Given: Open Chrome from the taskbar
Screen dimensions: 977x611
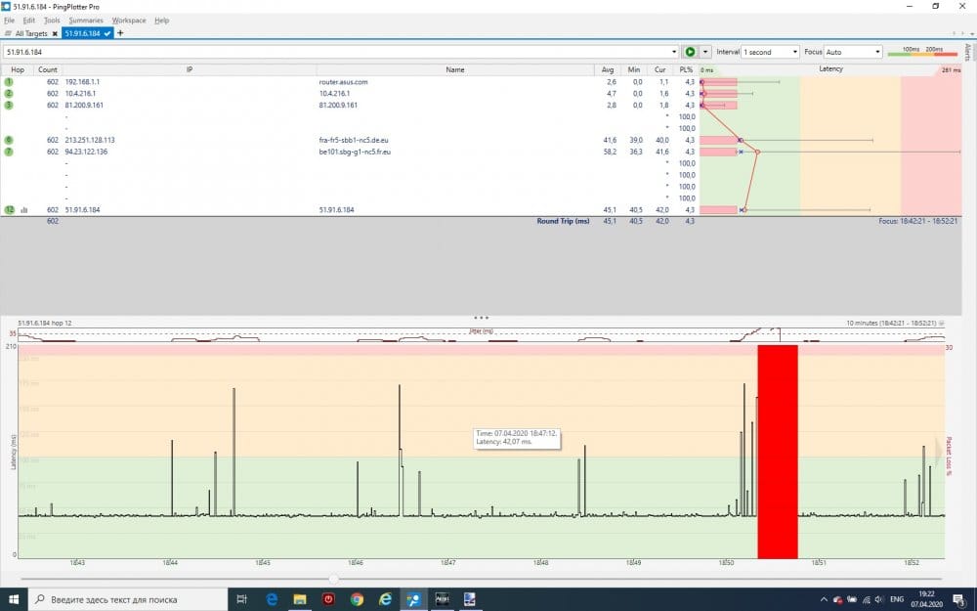Looking at the screenshot, I should [x=357, y=598].
